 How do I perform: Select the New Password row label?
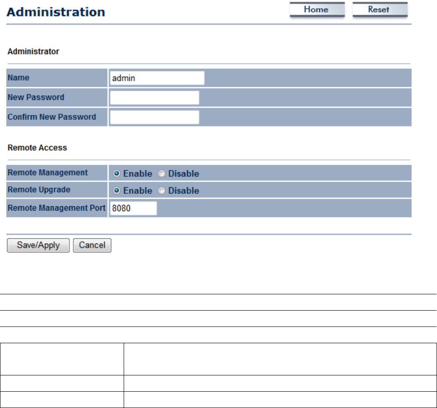tap(36, 97)
